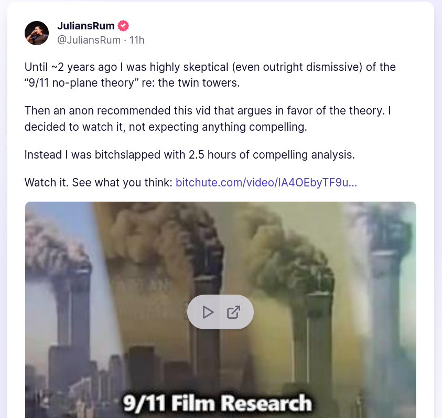
Task: Open the video in a new window icon
Action: pyautogui.click(x=233, y=312)
